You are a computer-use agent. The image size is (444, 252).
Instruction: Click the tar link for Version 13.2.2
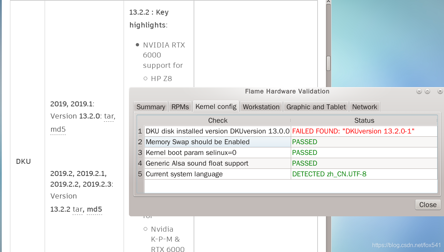coord(77,210)
